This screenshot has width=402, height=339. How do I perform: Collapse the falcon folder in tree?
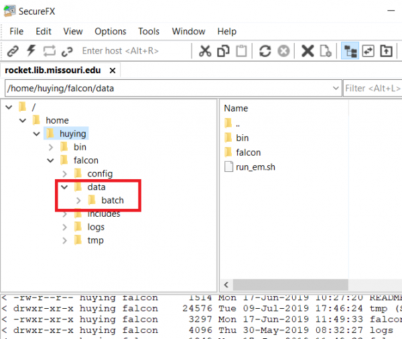point(51,160)
